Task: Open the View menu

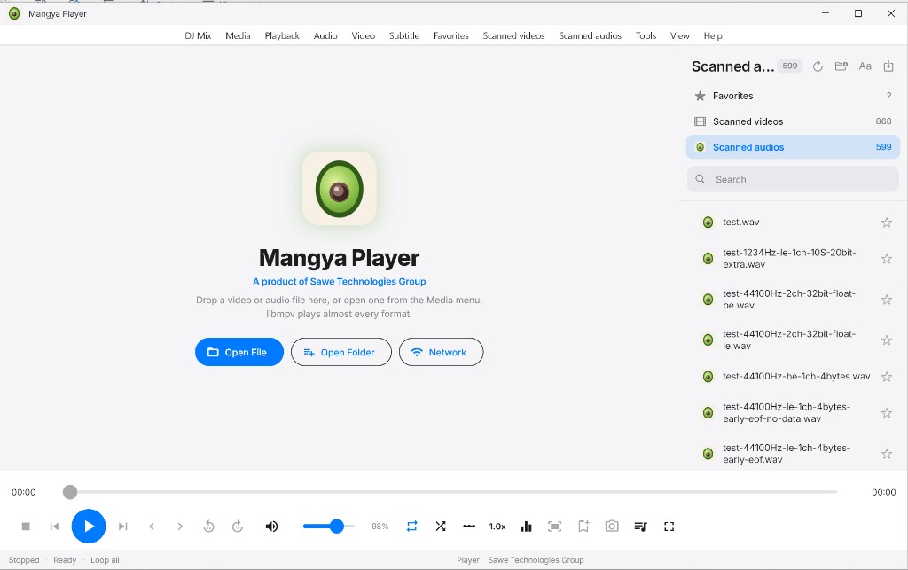Action: pos(680,35)
